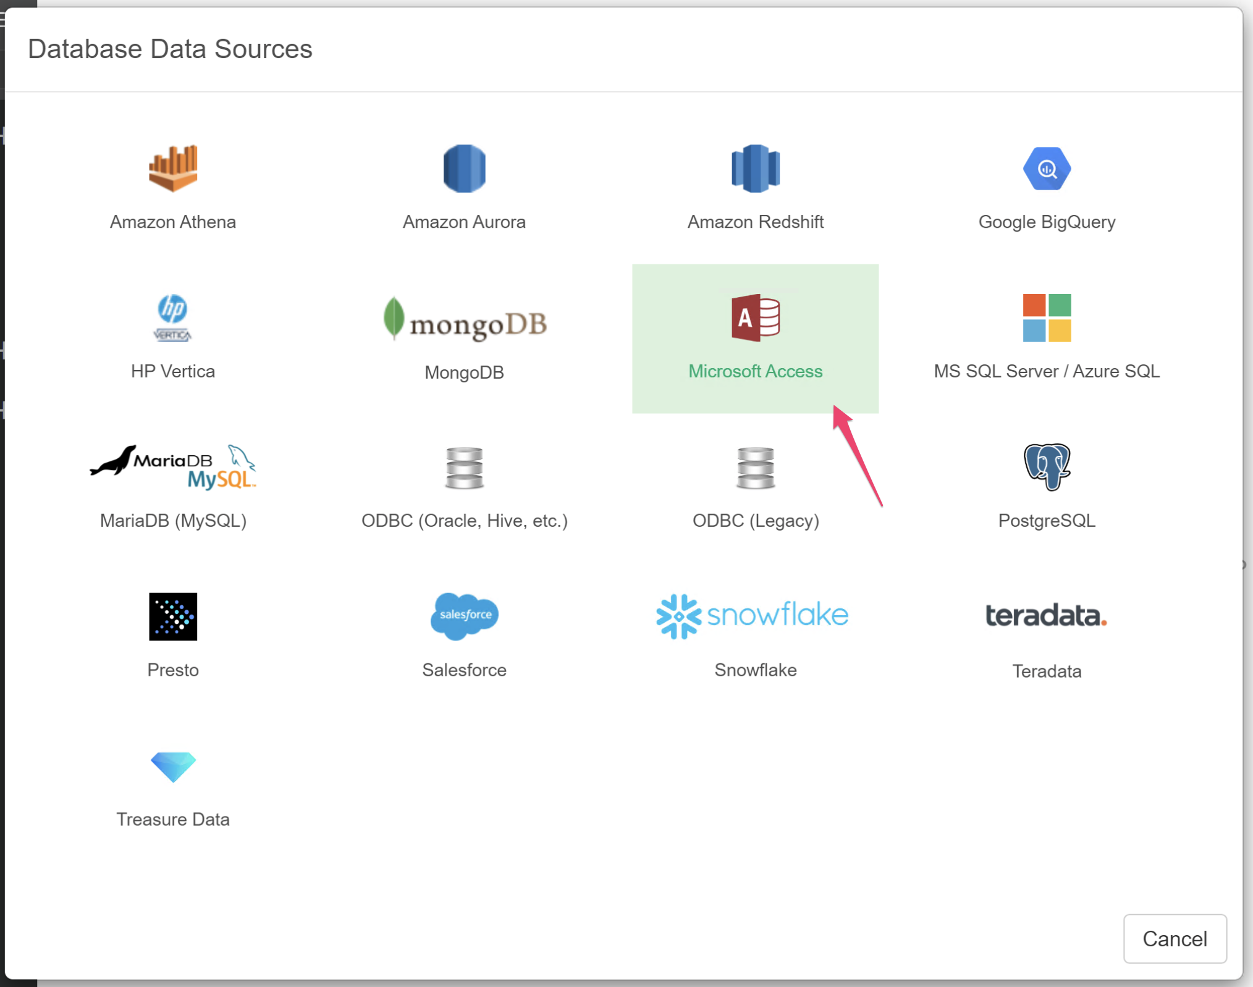Select the Amazon Athena data source icon
Image resolution: width=1253 pixels, height=987 pixels.
(173, 169)
